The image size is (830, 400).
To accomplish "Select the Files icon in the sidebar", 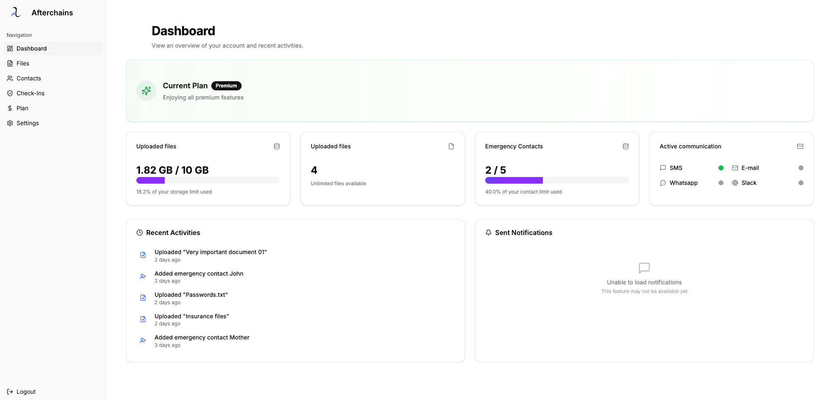I will tap(10, 63).
